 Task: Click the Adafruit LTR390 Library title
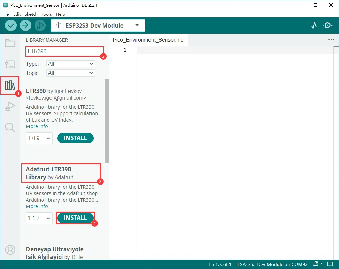(x=49, y=173)
